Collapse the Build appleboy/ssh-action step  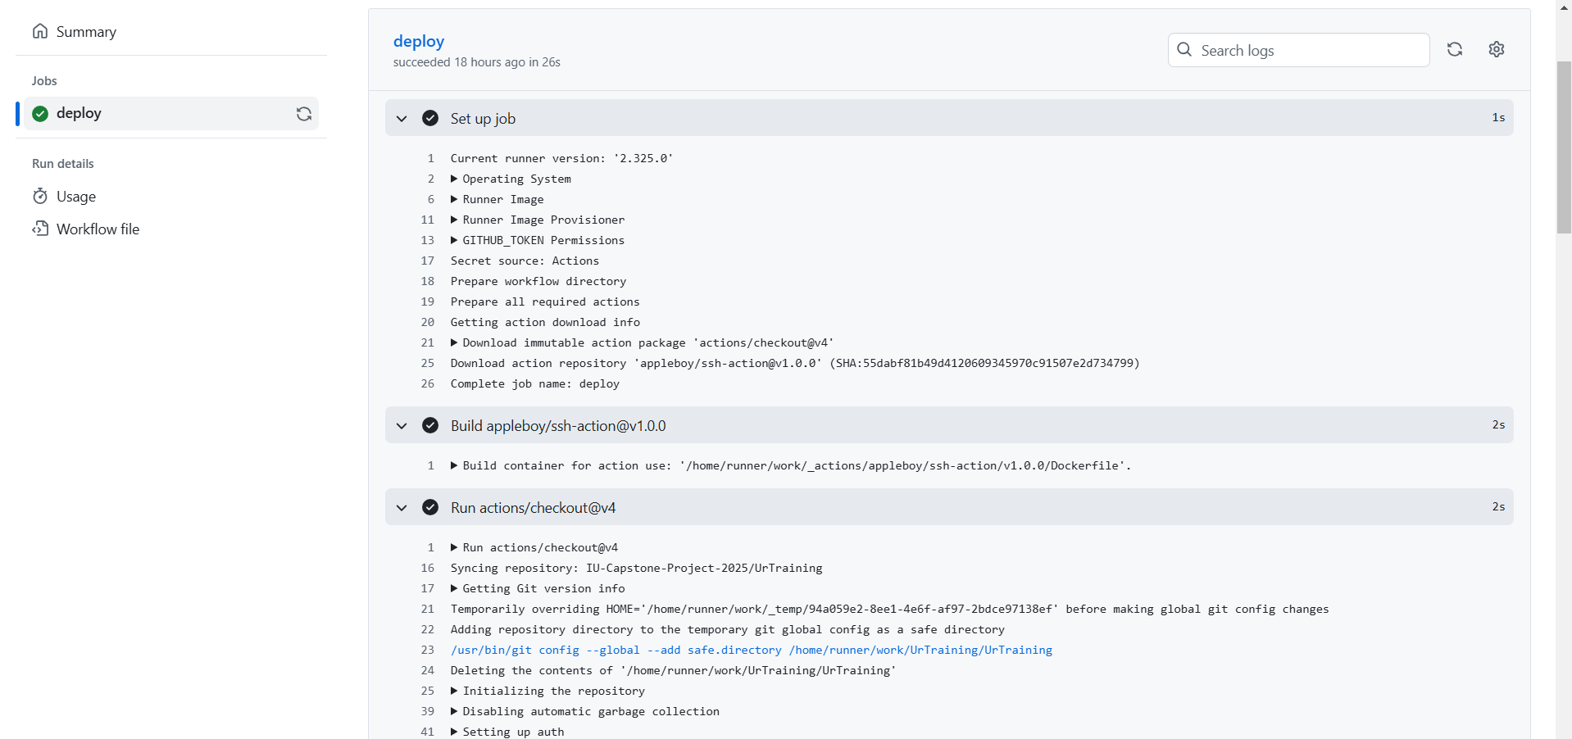coord(402,426)
